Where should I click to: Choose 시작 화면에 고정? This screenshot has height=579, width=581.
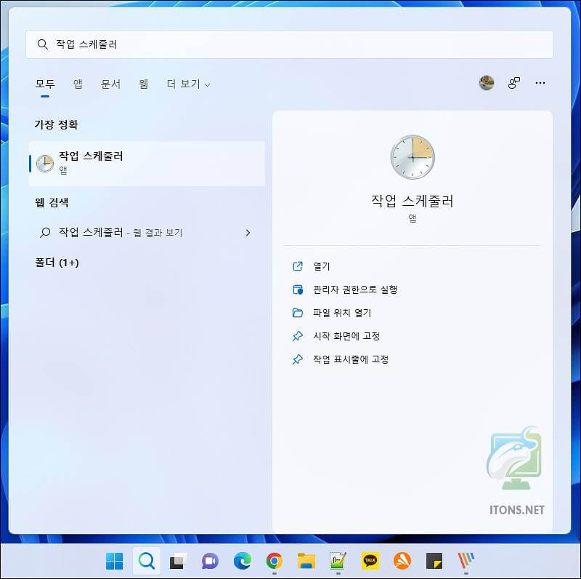coord(346,336)
